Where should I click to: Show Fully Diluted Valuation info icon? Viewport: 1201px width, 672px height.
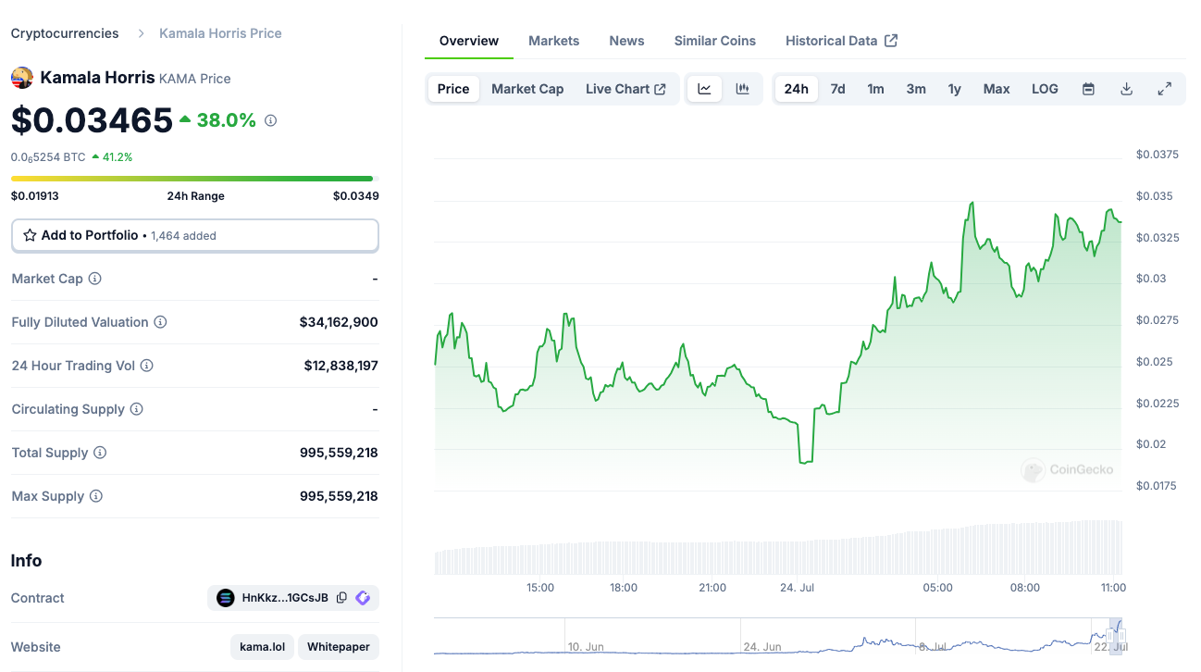point(160,322)
